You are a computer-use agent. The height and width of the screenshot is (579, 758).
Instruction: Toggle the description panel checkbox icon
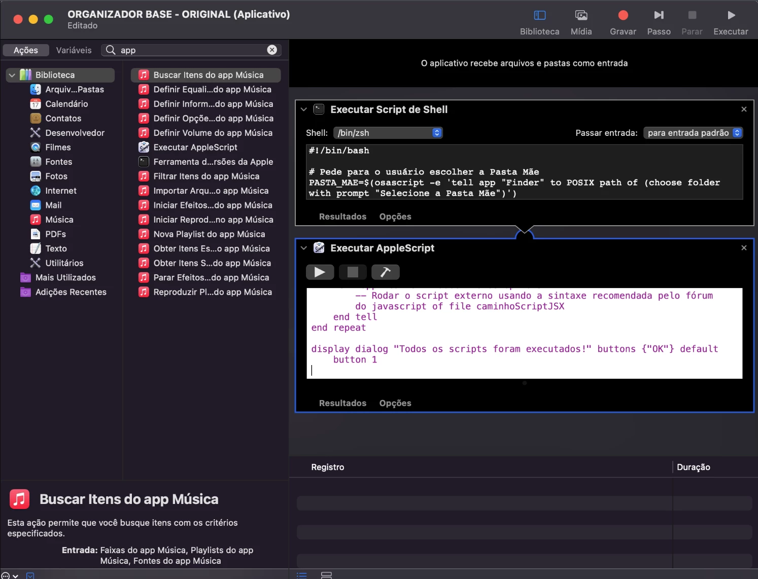pos(30,575)
